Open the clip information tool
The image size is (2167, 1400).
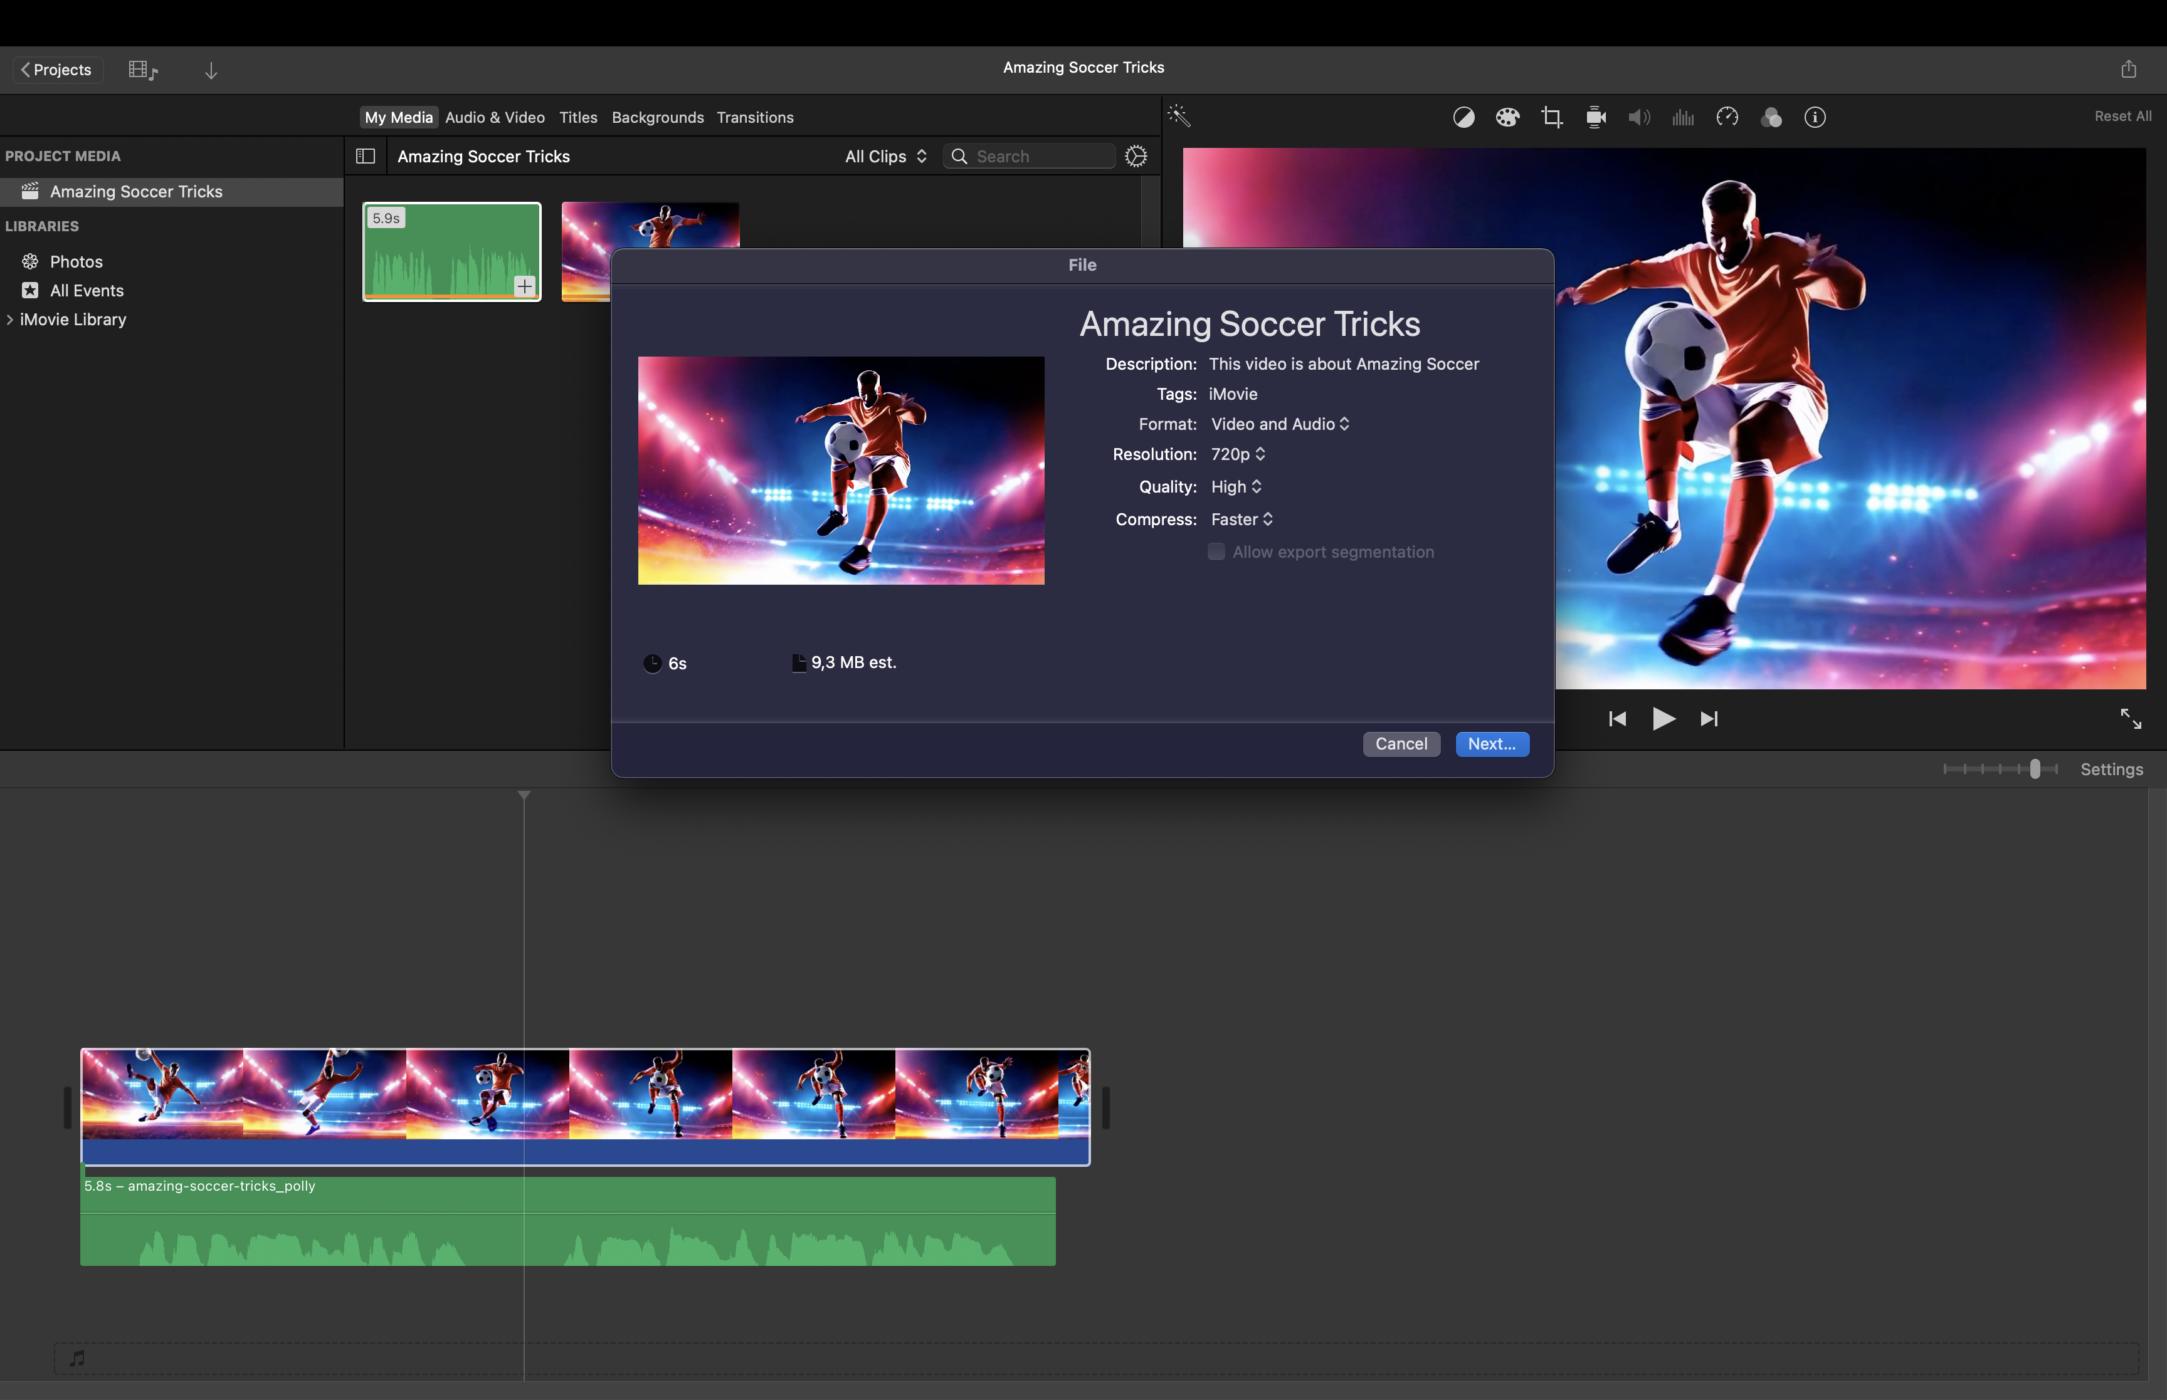click(x=1814, y=117)
